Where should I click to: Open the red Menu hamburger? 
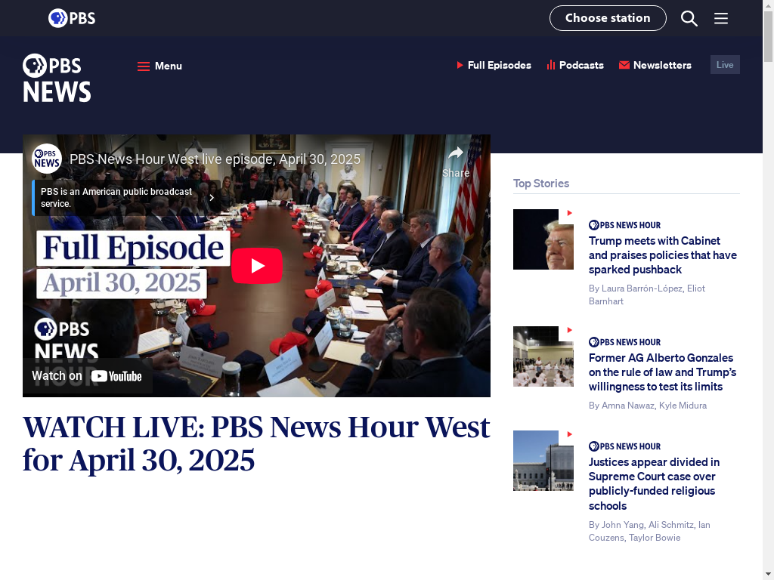(x=159, y=66)
